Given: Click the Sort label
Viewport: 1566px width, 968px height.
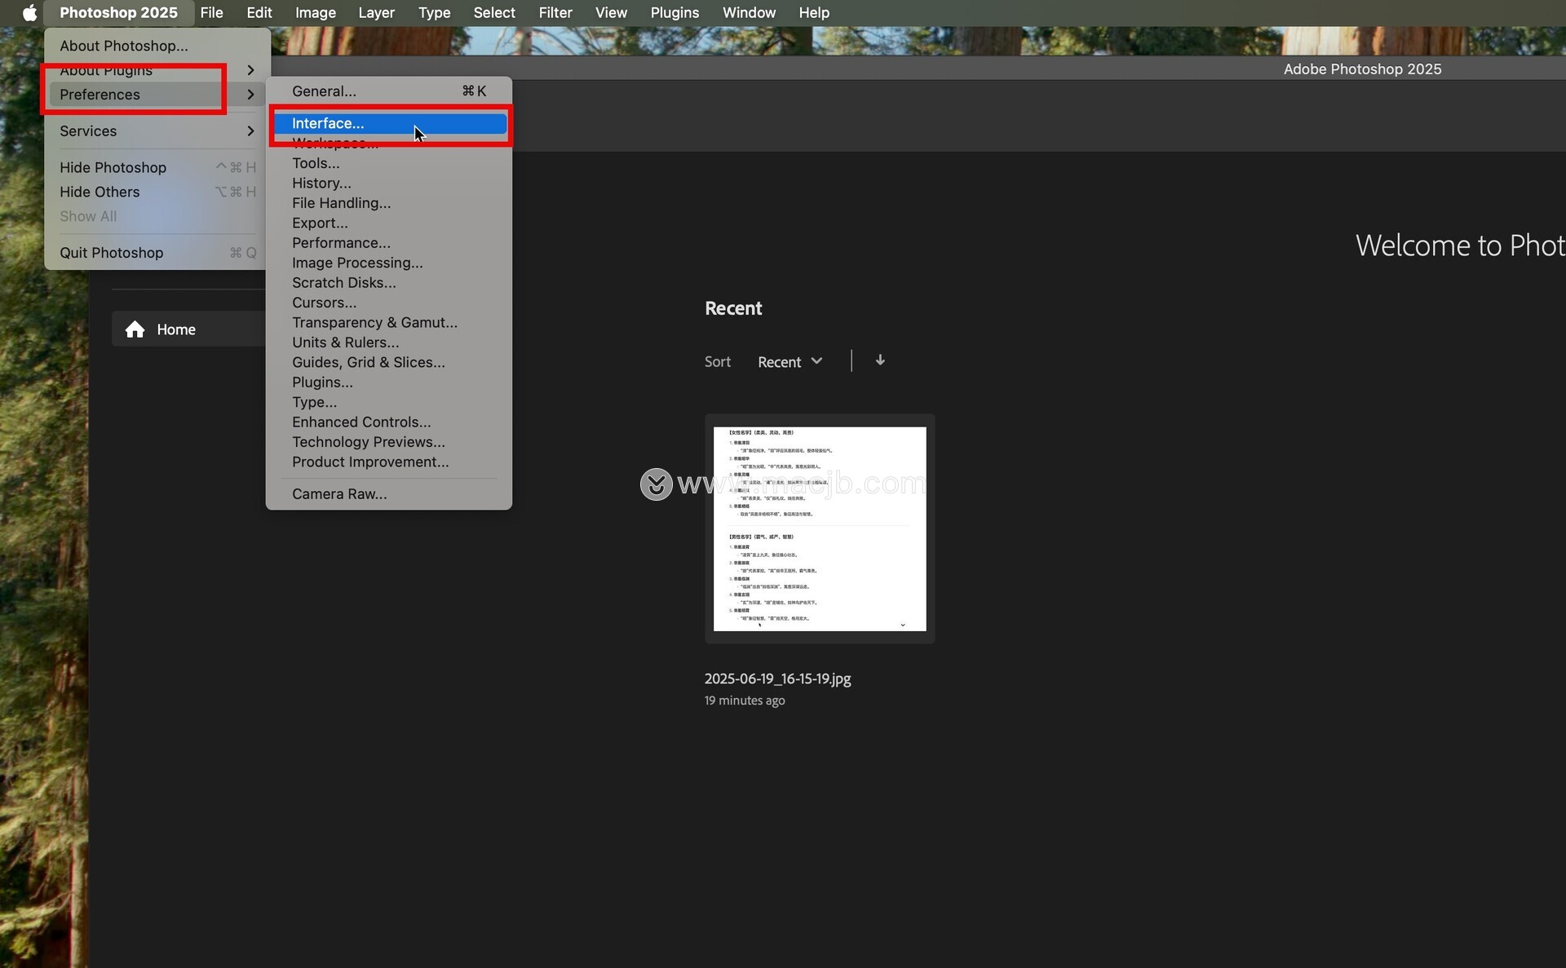Looking at the screenshot, I should click(718, 361).
